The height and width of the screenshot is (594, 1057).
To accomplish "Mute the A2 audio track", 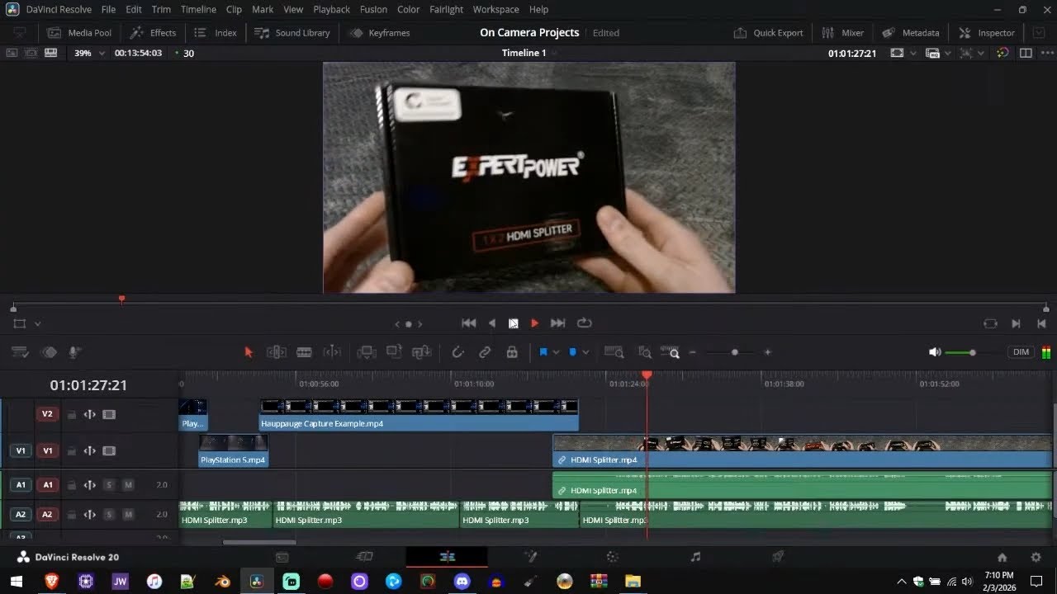I will 128,515.
